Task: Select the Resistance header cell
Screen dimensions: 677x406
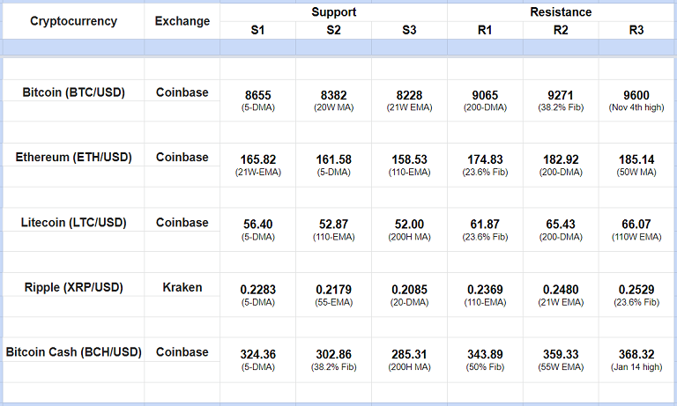Action: coord(561,12)
